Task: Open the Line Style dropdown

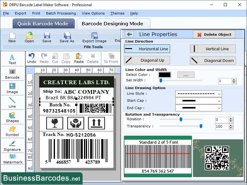Action: coord(199,93)
